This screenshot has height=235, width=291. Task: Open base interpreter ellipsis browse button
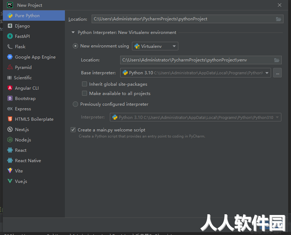(277, 73)
